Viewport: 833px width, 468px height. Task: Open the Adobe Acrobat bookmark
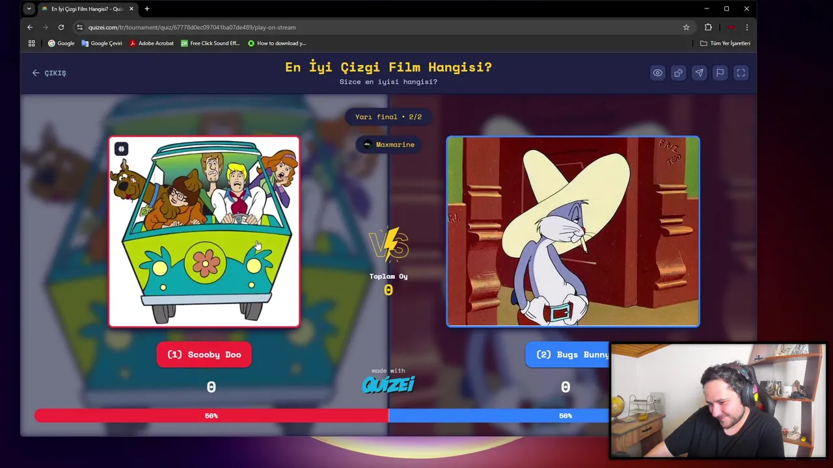click(x=151, y=43)
